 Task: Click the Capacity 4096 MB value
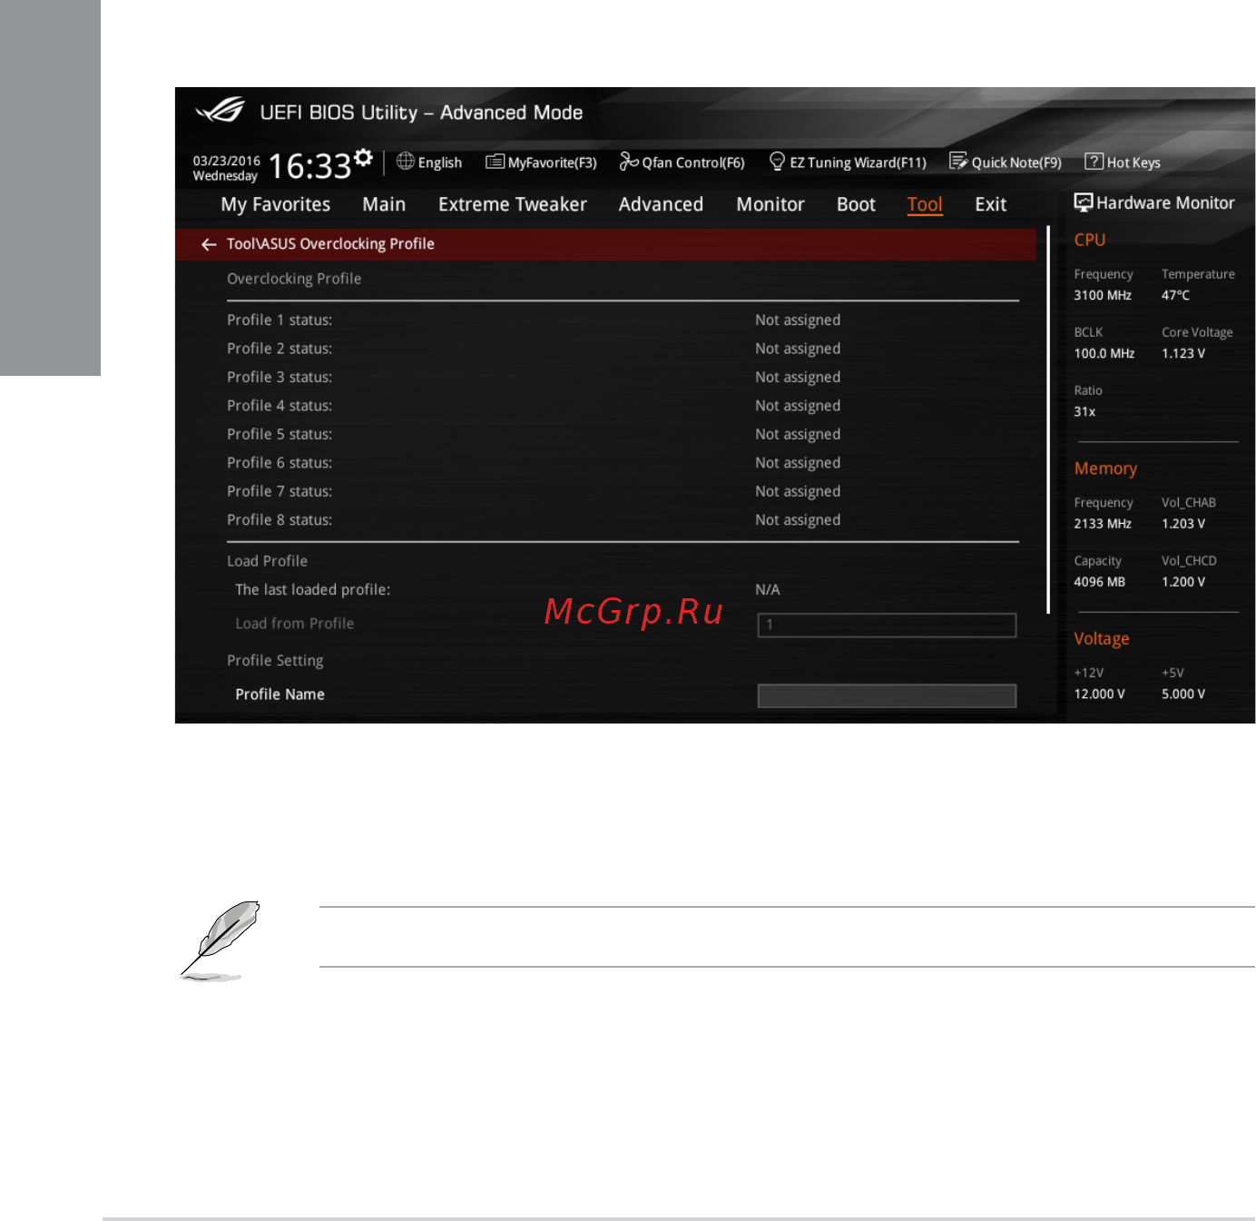(x=1099, y=582)
